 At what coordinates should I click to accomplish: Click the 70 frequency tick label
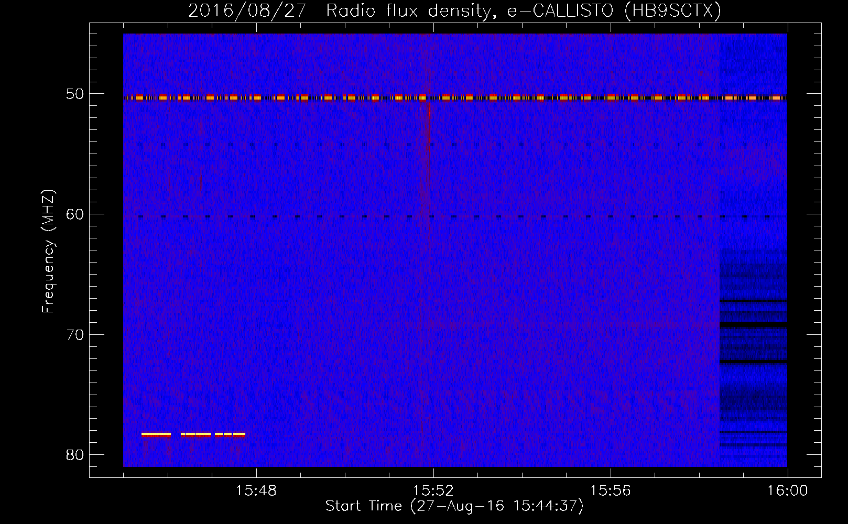(x=75, y=335)
